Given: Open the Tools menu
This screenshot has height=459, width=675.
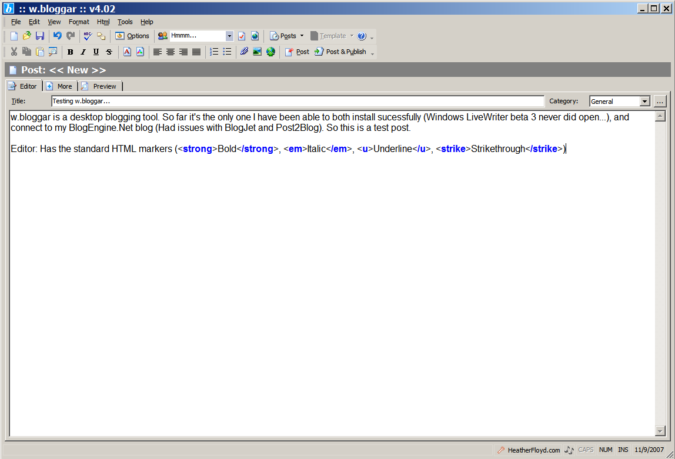Looking at the screenshot, I should (x=125, y=22).
